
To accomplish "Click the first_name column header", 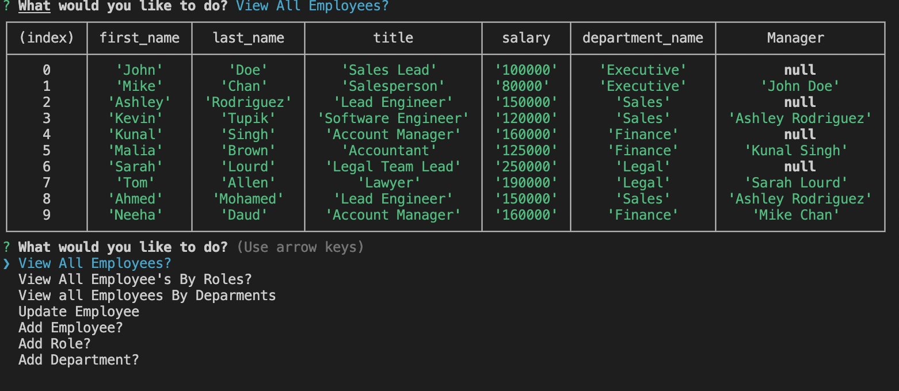I will pyautogui.click(x=139, y=38).
